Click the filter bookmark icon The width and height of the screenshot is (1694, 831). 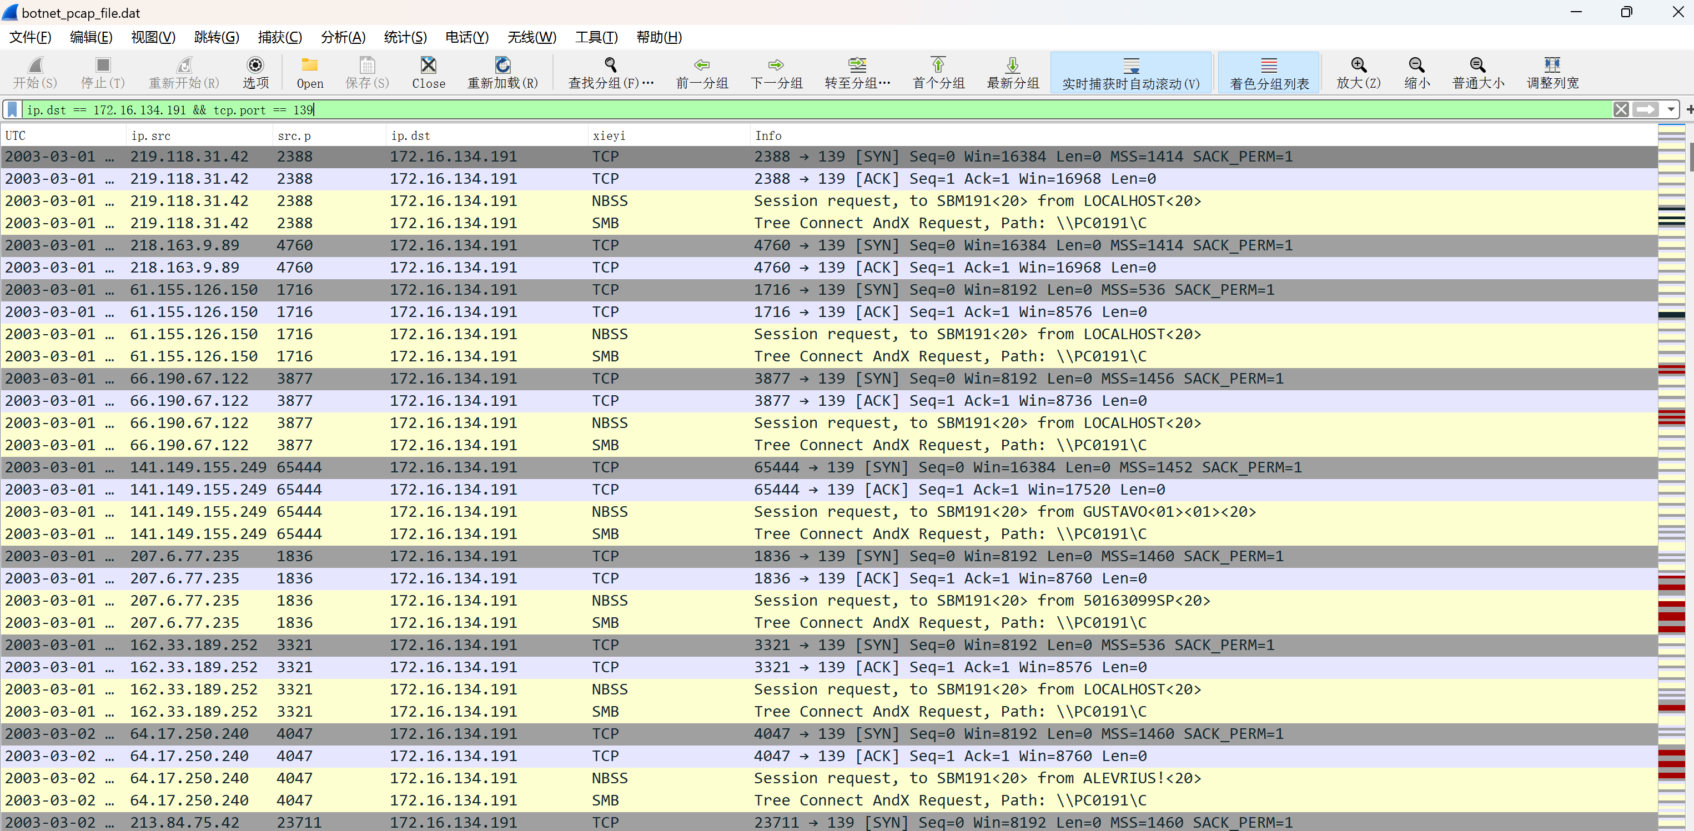12,109
